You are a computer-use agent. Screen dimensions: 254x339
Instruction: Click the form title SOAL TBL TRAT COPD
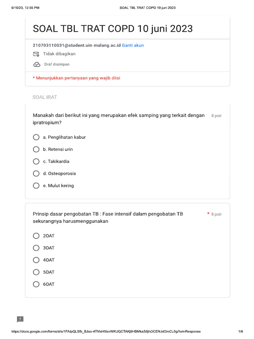pyautogui.click(x=112, y=29)
